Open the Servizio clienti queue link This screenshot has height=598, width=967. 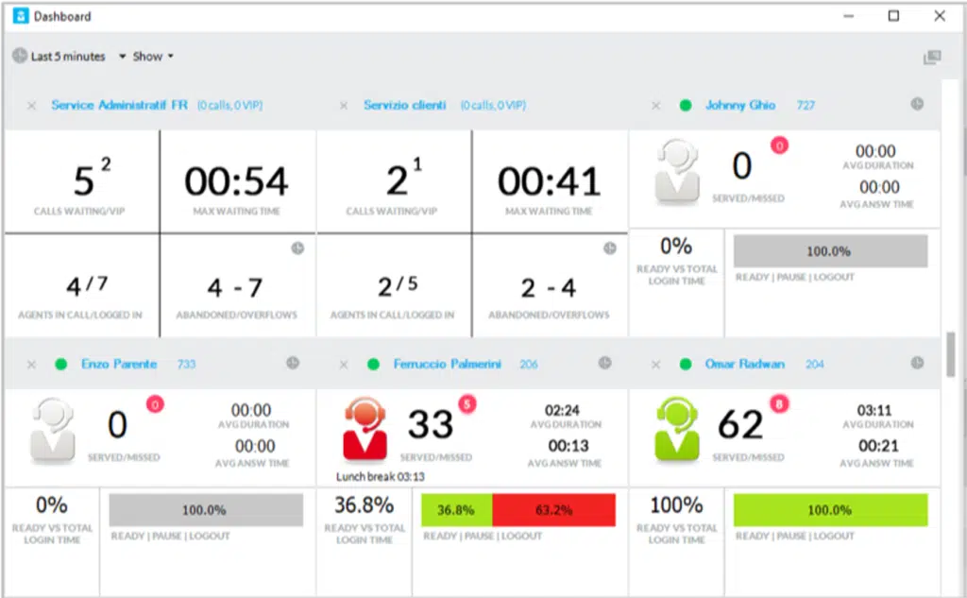pos(404,105)
